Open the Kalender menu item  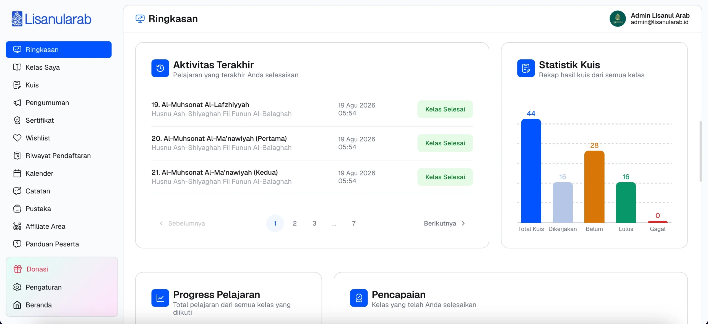(59, 173)
